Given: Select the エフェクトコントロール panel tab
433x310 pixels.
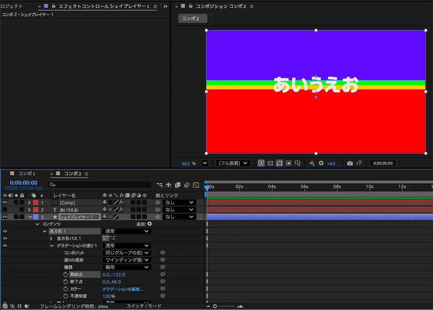Looking at the screenshot, I should [104, 6].
